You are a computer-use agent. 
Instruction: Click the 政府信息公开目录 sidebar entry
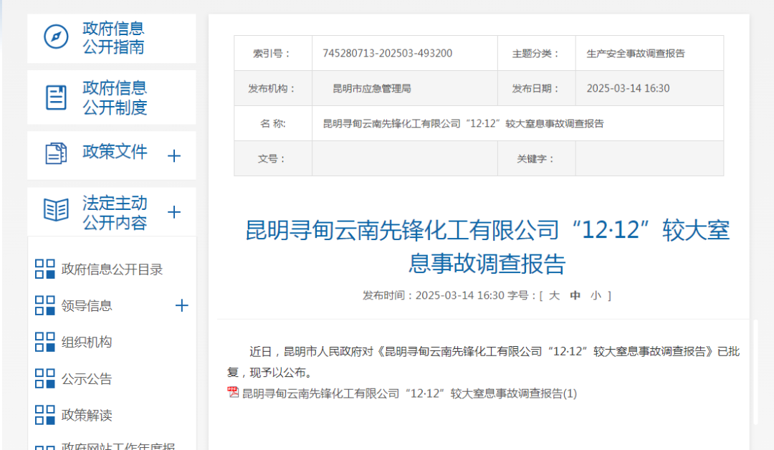[113, 269]
